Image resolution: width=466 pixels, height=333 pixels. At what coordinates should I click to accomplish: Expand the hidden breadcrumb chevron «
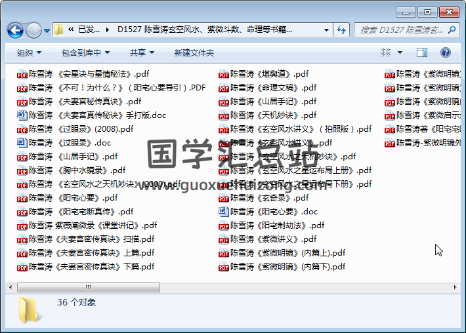point(71,29)
